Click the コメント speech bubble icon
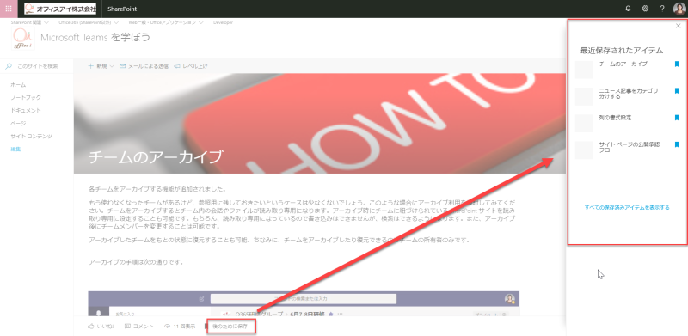Screen dimensions: 688x336 point(127,327)
